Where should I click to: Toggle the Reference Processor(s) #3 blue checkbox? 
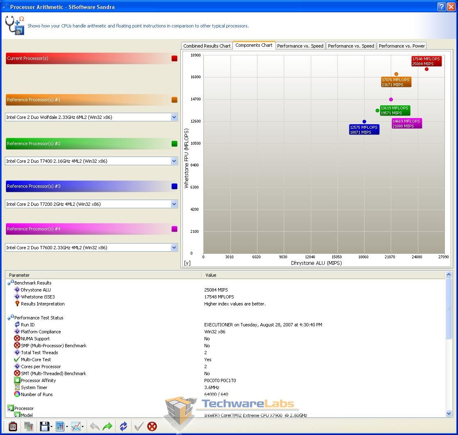tap(174, 187)
